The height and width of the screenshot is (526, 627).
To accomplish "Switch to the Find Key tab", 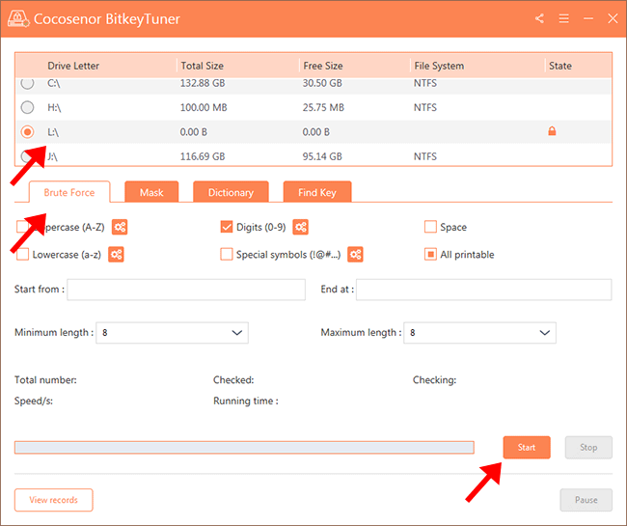I will 317,192.
